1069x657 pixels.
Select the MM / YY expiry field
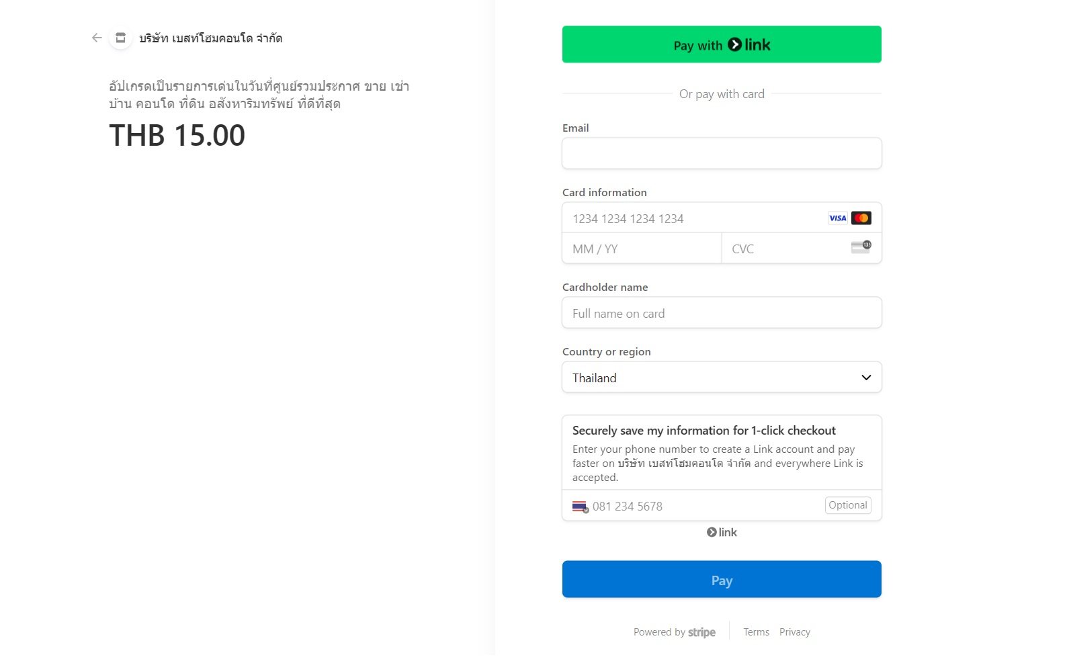642,249
